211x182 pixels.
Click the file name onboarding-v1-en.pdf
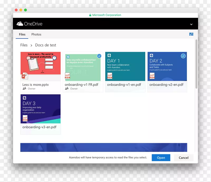(x=124, y=85)
